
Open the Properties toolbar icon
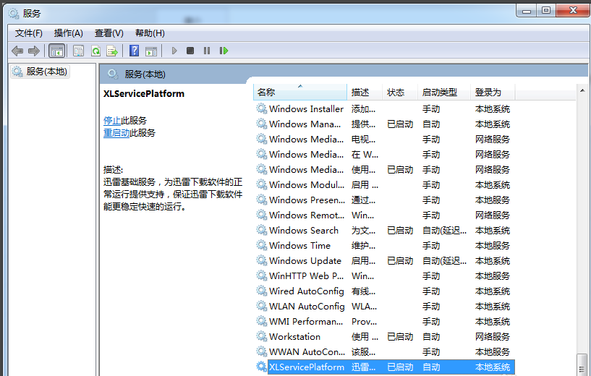coord(78,51)
